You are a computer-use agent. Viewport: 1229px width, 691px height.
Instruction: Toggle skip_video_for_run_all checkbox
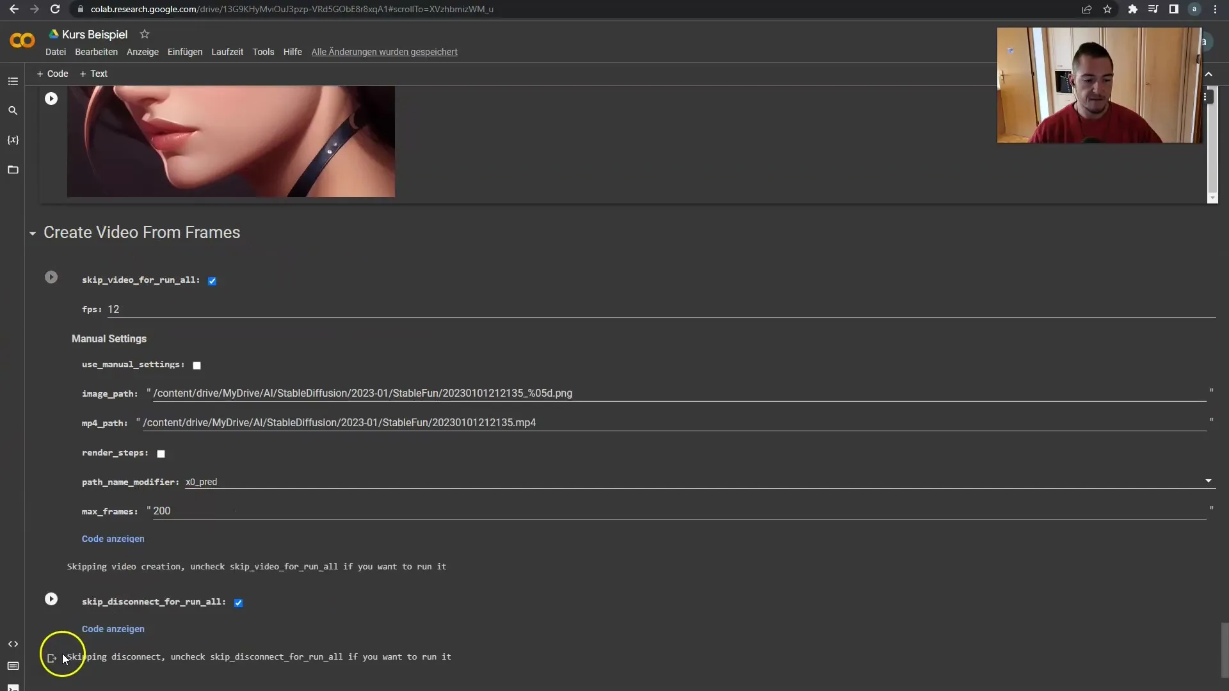(x=212, y=280)
